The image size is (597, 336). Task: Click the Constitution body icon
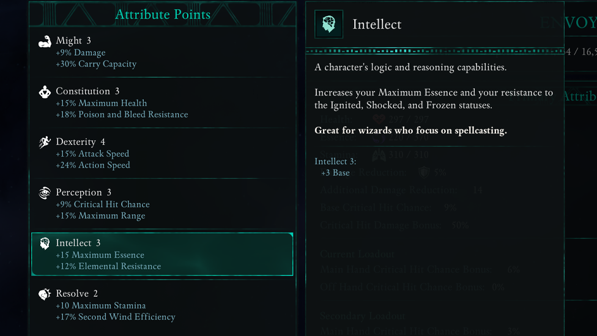click(45, 92)
